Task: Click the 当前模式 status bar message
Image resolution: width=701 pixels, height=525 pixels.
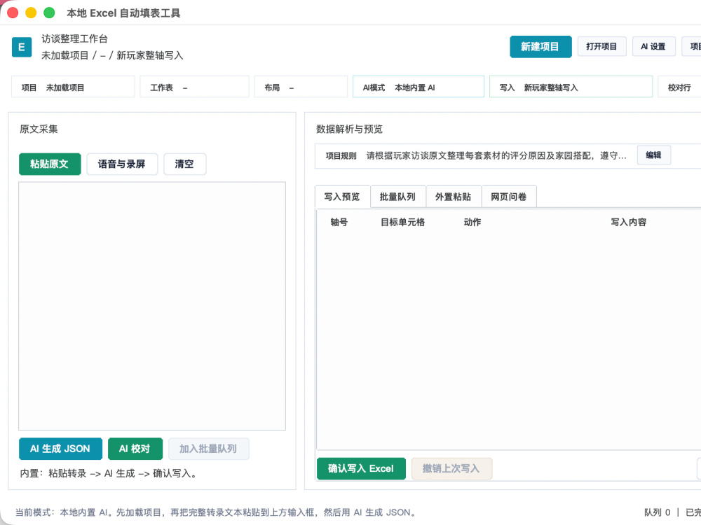Action: pyautogui.click(x=217, y=512)
